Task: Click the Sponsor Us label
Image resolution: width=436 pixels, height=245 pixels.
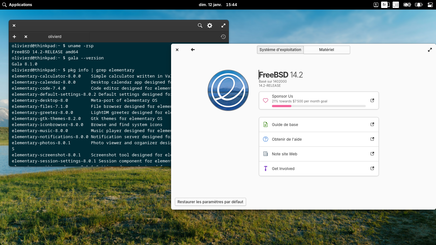Action: point(282,96)
